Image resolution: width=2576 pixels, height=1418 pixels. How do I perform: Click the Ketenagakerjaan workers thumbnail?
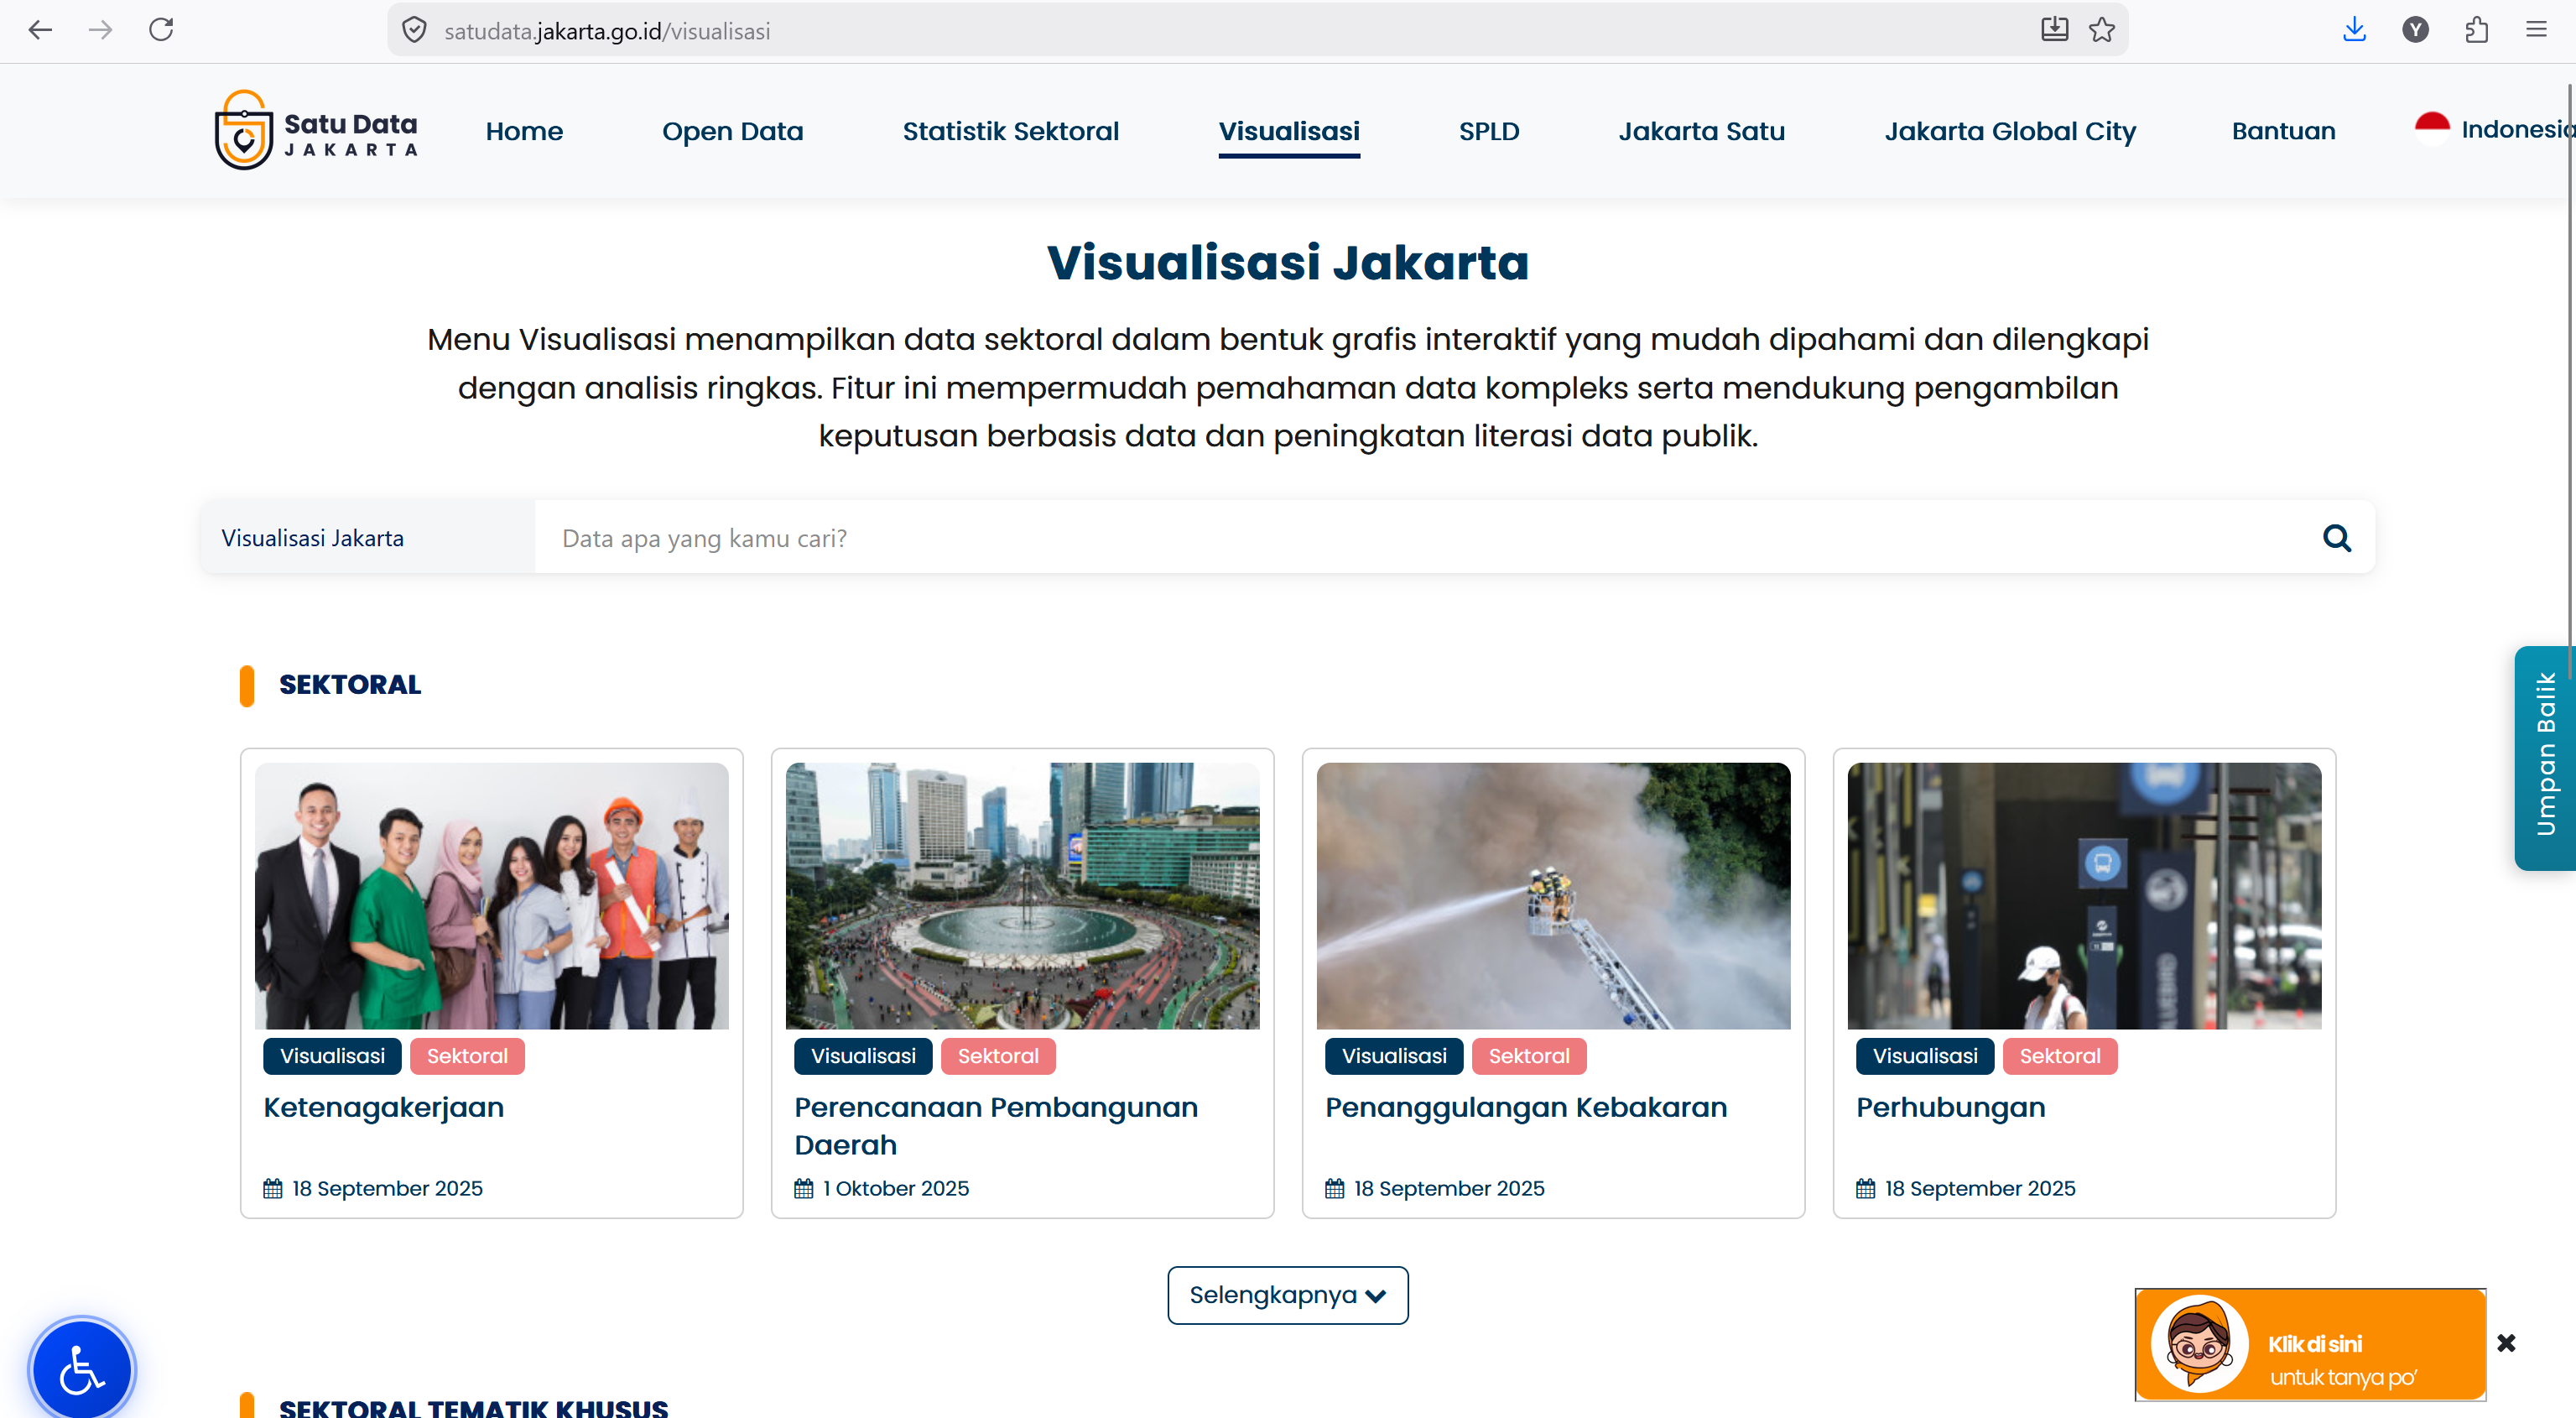tap(491, 895)
